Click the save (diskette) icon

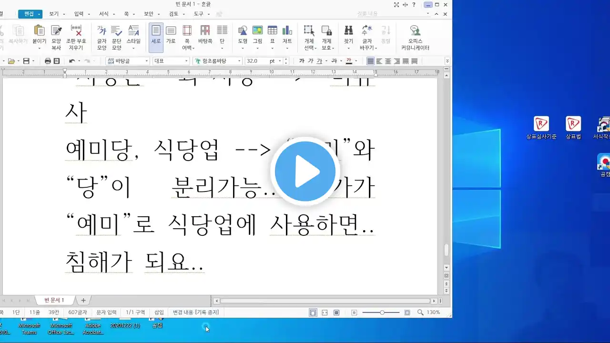[x=26, y=61]
